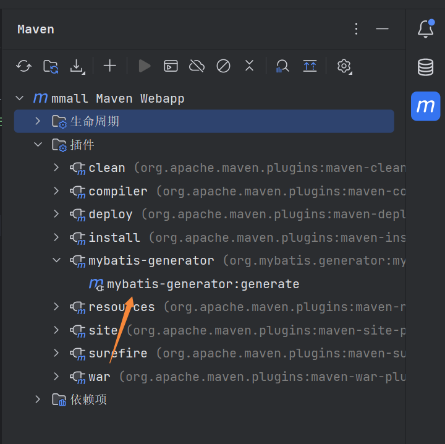Expand the install plugin node
Viewport: 445px width, 444px height.
click(56, 237)
